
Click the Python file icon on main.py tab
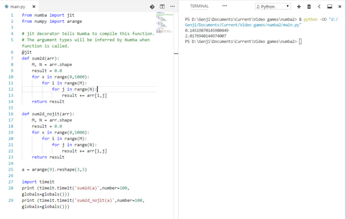[6, 6]
